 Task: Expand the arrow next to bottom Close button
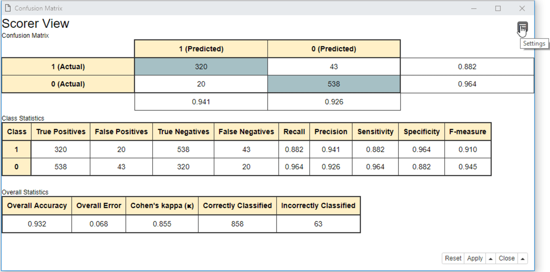pyautogui.click(x=522, y=258)
